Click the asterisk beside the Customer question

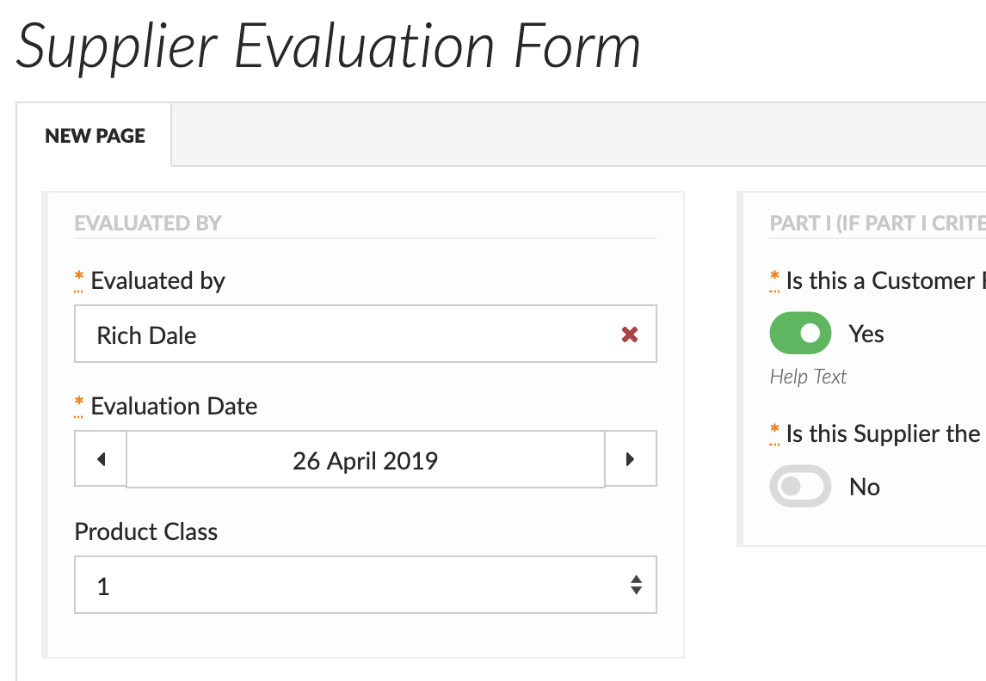click(x=774, y=280)
